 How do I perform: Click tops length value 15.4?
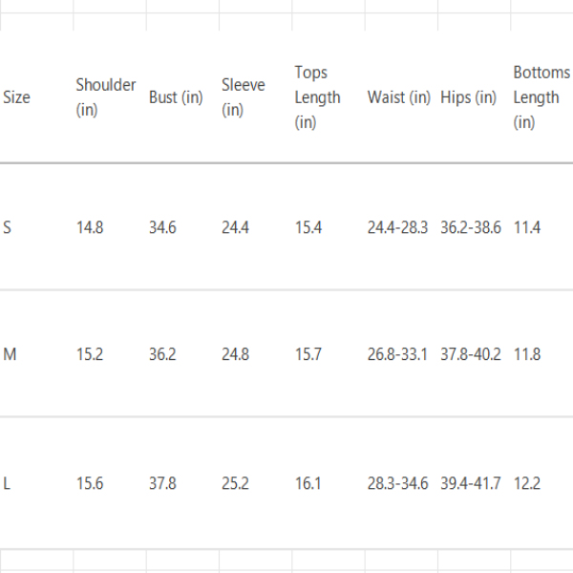(x=308, y=227)
